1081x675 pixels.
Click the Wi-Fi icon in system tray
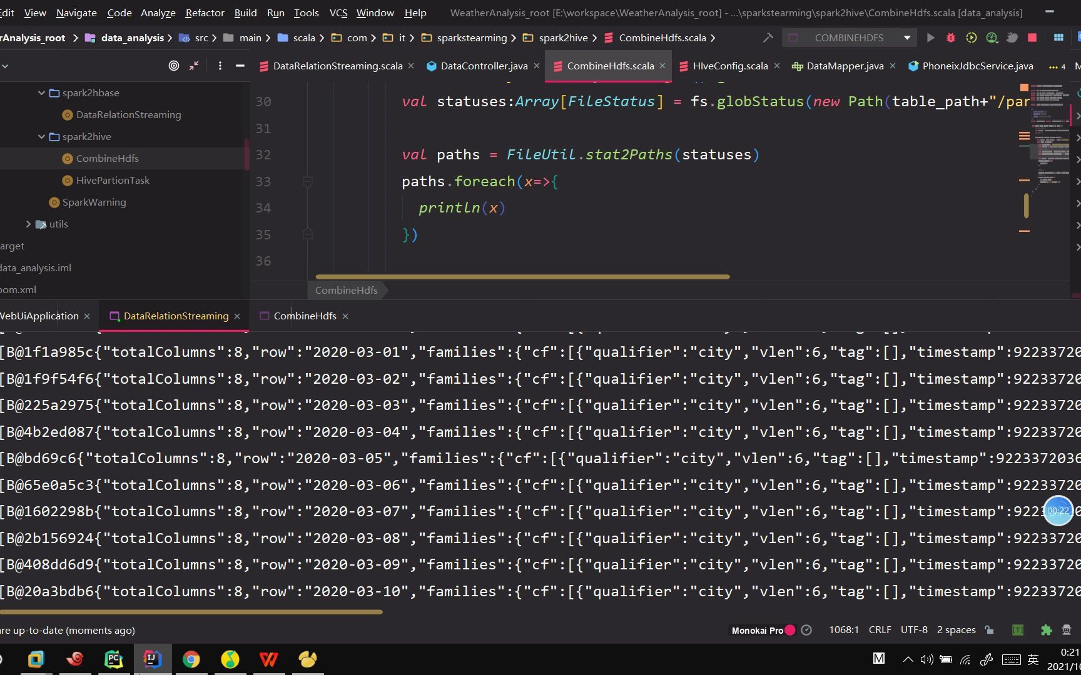965,659
